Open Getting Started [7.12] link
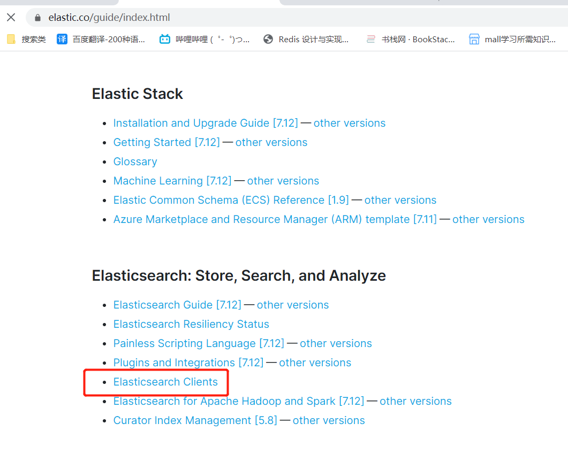The height and width of the screenshot is (462, 568). click(166, 142)
